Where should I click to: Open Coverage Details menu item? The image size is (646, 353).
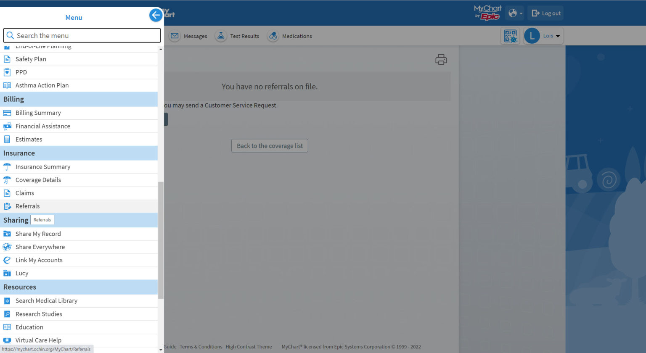coord(38,180)
